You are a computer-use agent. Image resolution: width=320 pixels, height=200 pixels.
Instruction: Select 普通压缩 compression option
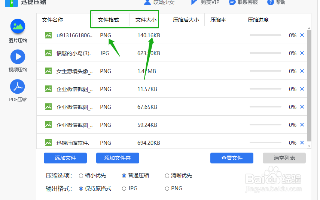tap(124, 176)
